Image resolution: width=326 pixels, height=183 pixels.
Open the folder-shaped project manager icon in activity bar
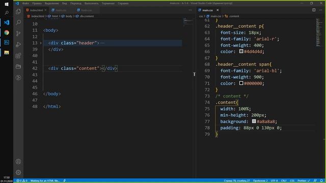click(x=18, y=67)
